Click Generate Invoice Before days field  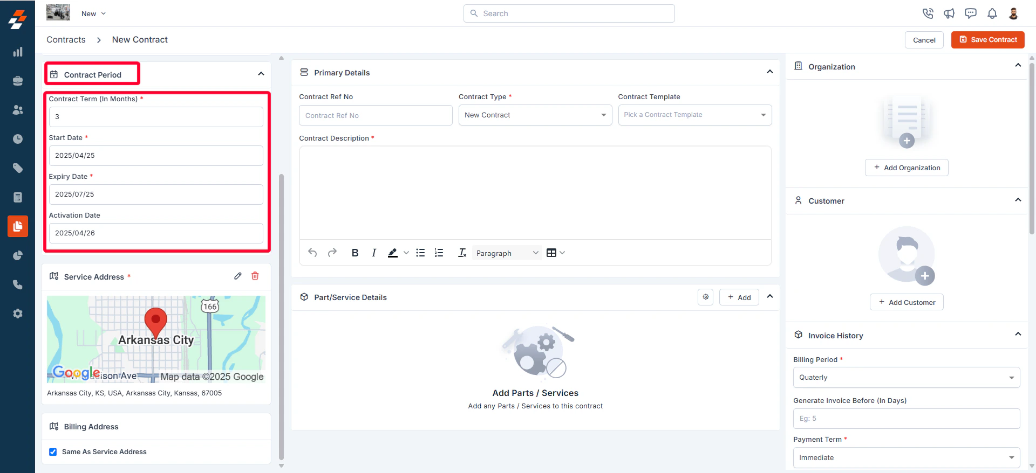pyautogui.click(x=906, y=419)
